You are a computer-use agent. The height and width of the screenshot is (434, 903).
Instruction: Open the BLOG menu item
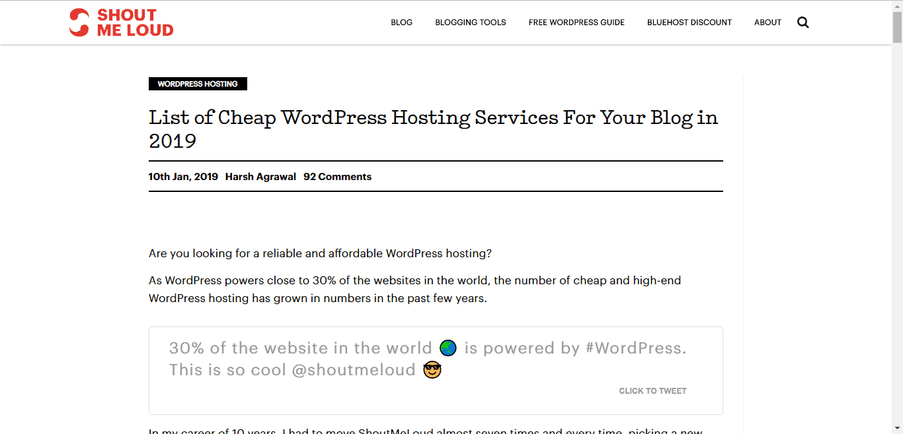tap(401, 22)
